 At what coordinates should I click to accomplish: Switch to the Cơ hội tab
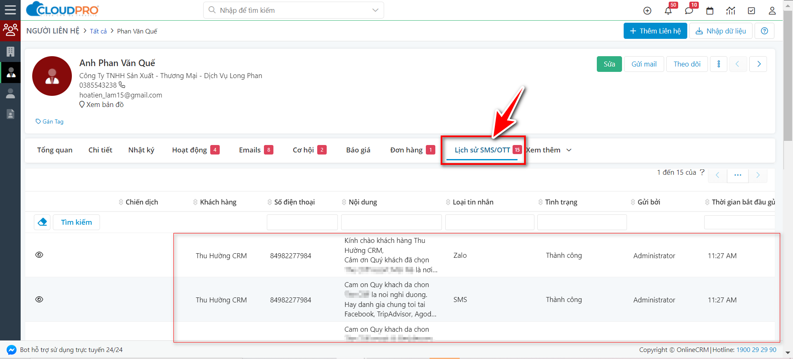(x=310, y=150)
